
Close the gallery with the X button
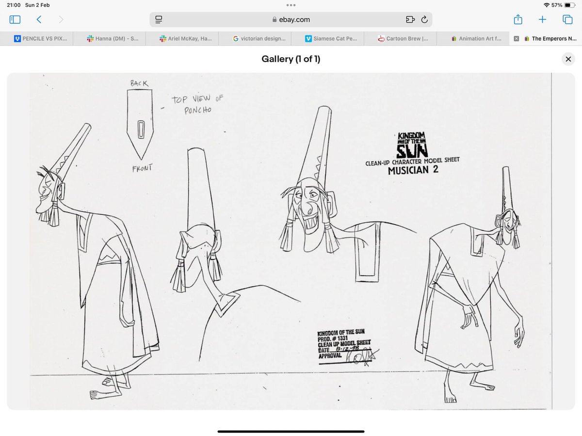568,59
